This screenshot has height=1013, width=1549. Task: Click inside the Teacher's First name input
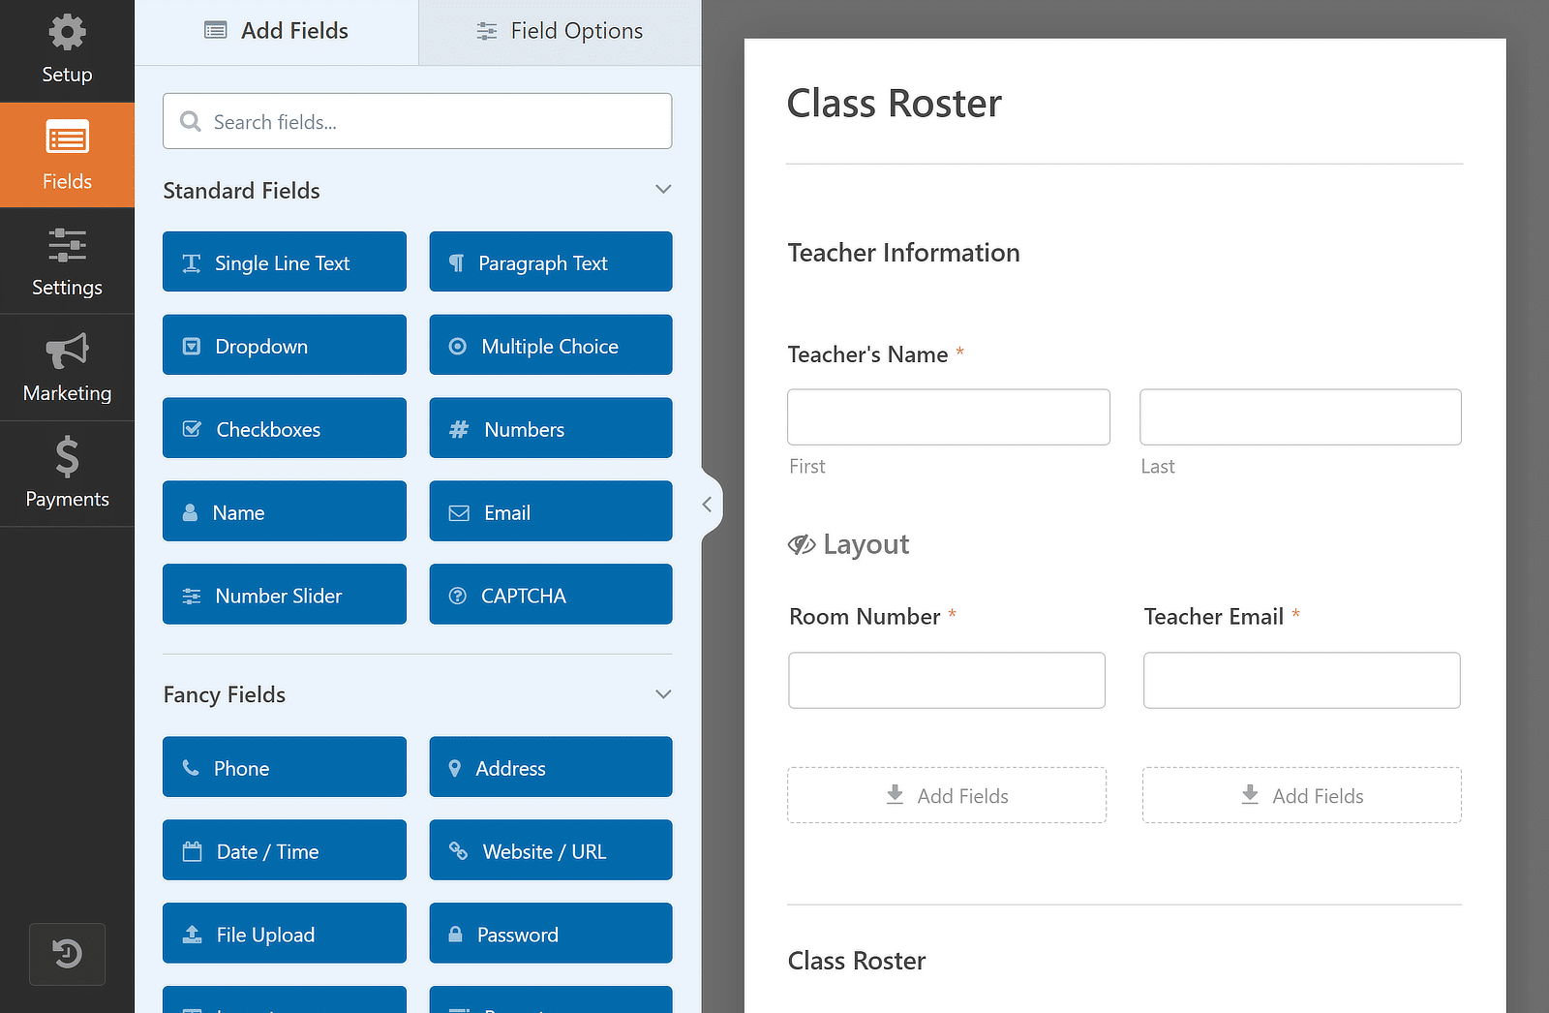pyautogui.click(x=948, y=416)
